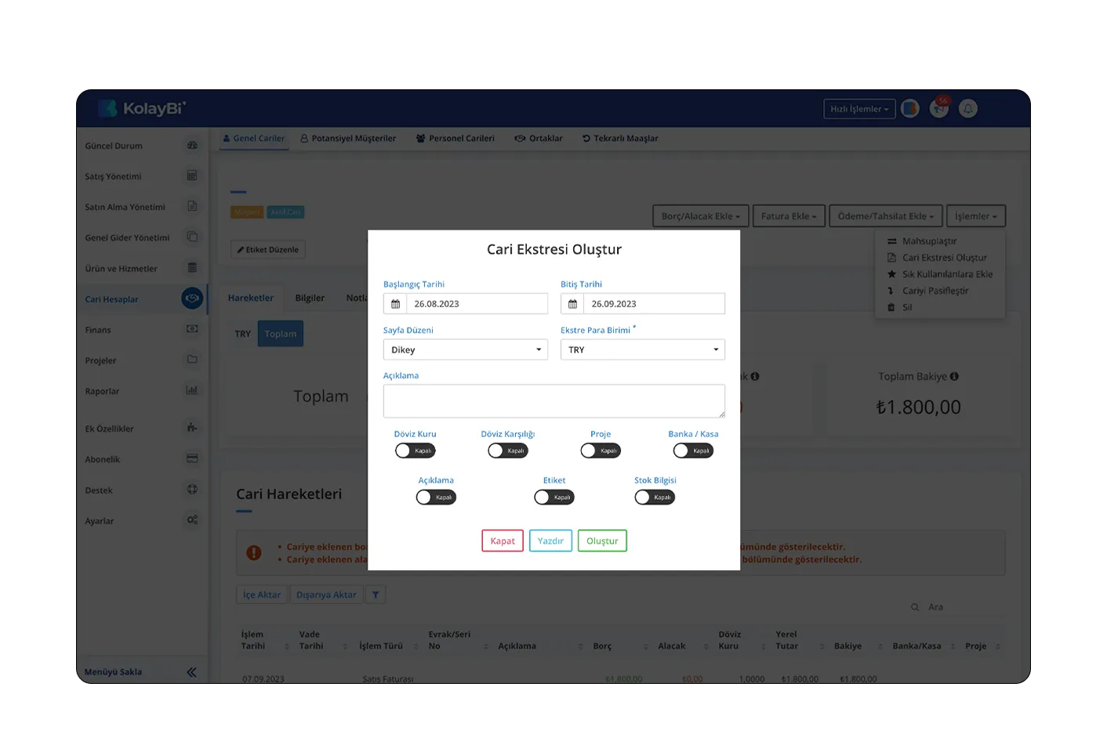Click the Cari Hesaplar circular icon

(192, 298)
